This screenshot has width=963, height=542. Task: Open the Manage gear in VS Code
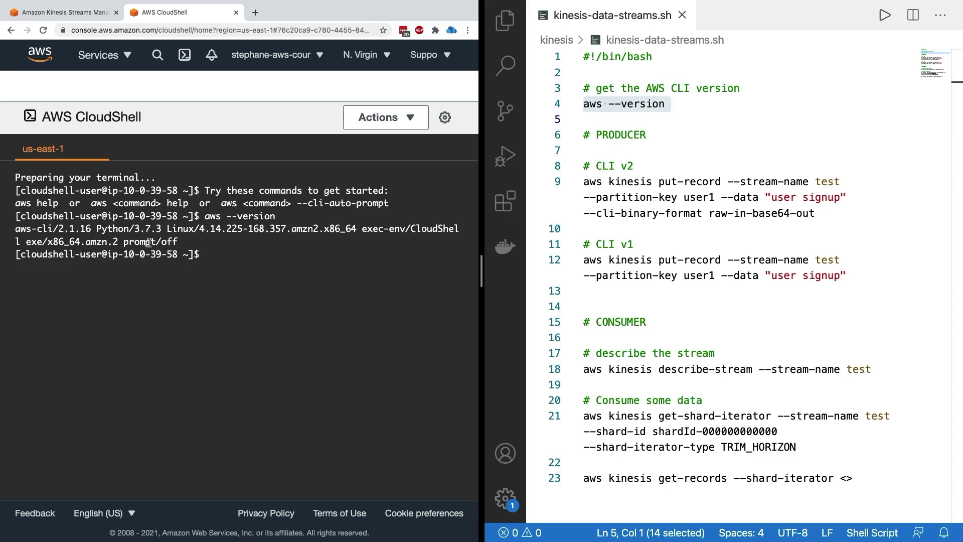(505, 498)
